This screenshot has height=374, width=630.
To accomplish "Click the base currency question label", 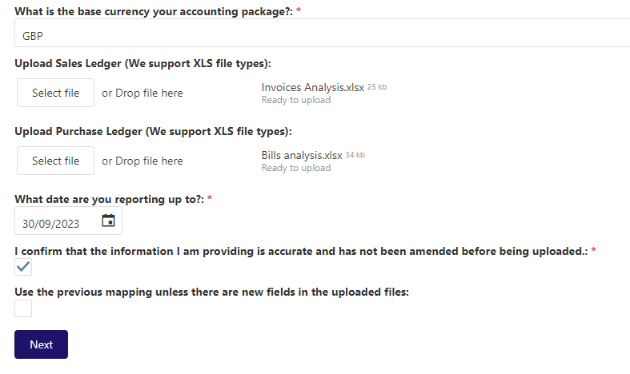I will coord(154,12).
